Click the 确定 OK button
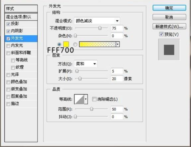The image size is (191, 147). coord(169,8)
